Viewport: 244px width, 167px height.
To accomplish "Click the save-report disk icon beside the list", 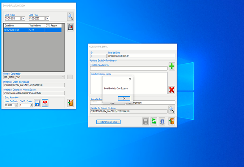I will point(70,27).
